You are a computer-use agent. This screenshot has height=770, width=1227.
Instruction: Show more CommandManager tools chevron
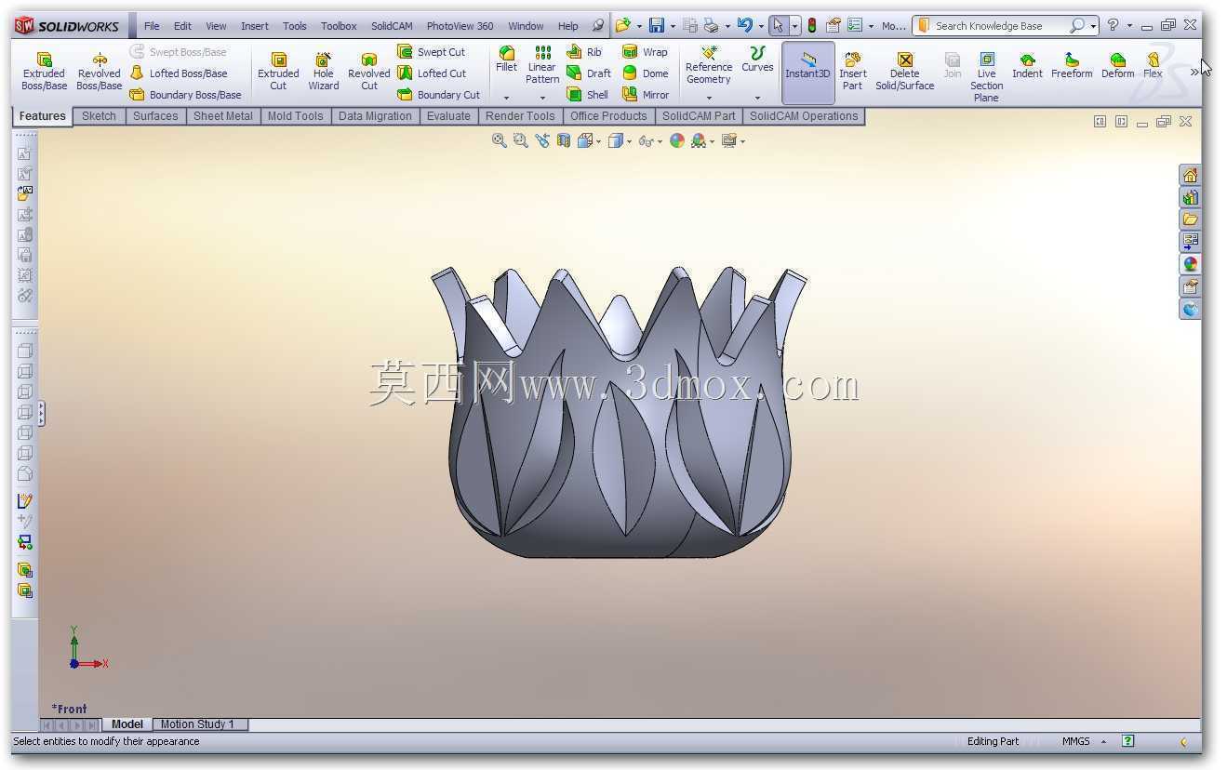(x=1194, y=72)
